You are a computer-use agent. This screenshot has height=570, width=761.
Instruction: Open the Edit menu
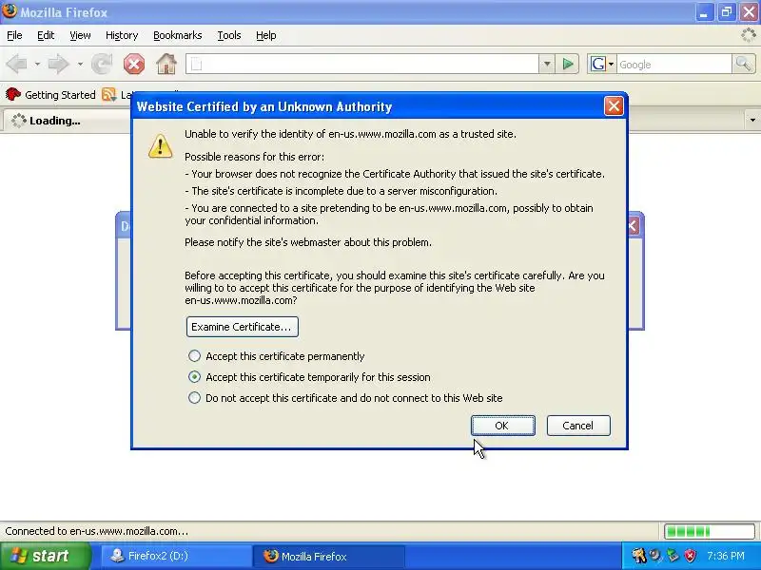(x=46, y=35)
